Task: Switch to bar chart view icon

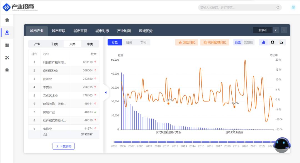Action: coord(263,42)
